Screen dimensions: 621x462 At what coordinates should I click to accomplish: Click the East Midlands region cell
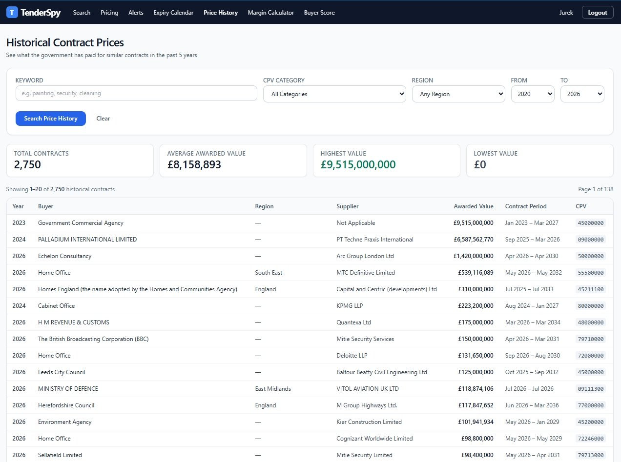tap(273, 389)
